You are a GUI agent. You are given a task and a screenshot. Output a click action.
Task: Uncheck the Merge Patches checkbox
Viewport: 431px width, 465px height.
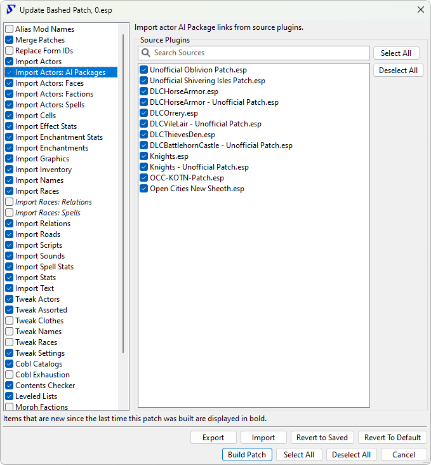tap(9, 40)
